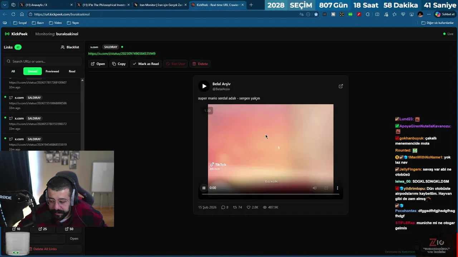Switch to Iran Monitor browser tab
Viewport: 458px width, 257px height.
click(x=160, y=5)
